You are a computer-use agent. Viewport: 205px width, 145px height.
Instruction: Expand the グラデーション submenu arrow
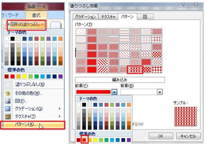coord(60,108)
